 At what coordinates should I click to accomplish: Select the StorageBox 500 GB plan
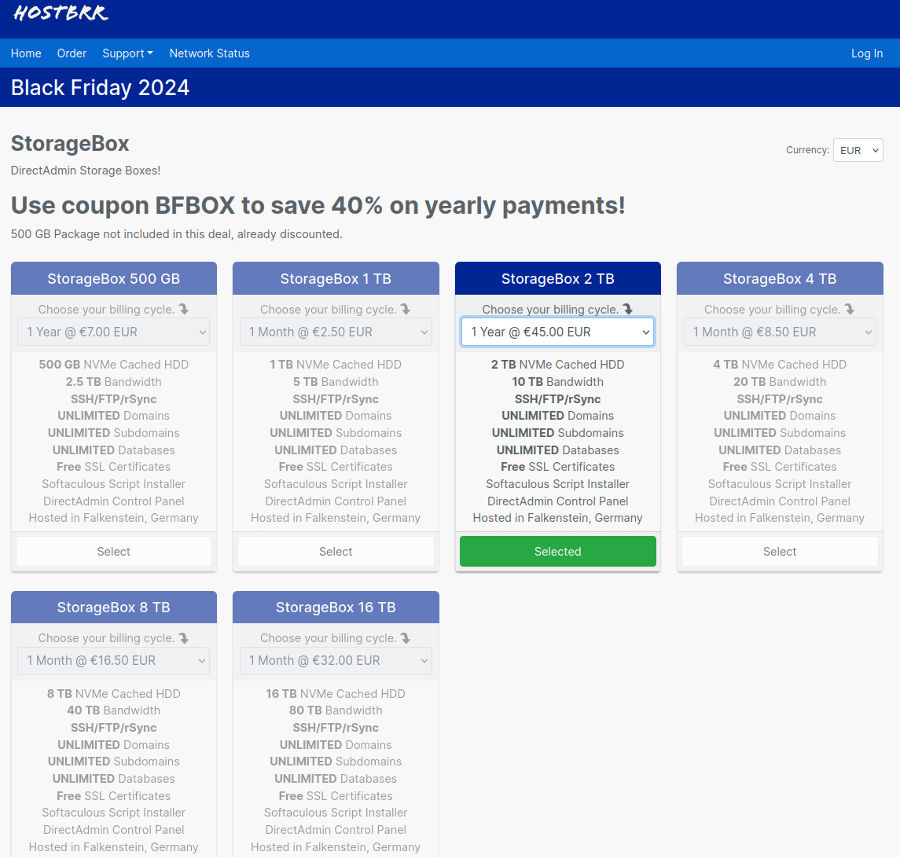[x=114, y=552]
